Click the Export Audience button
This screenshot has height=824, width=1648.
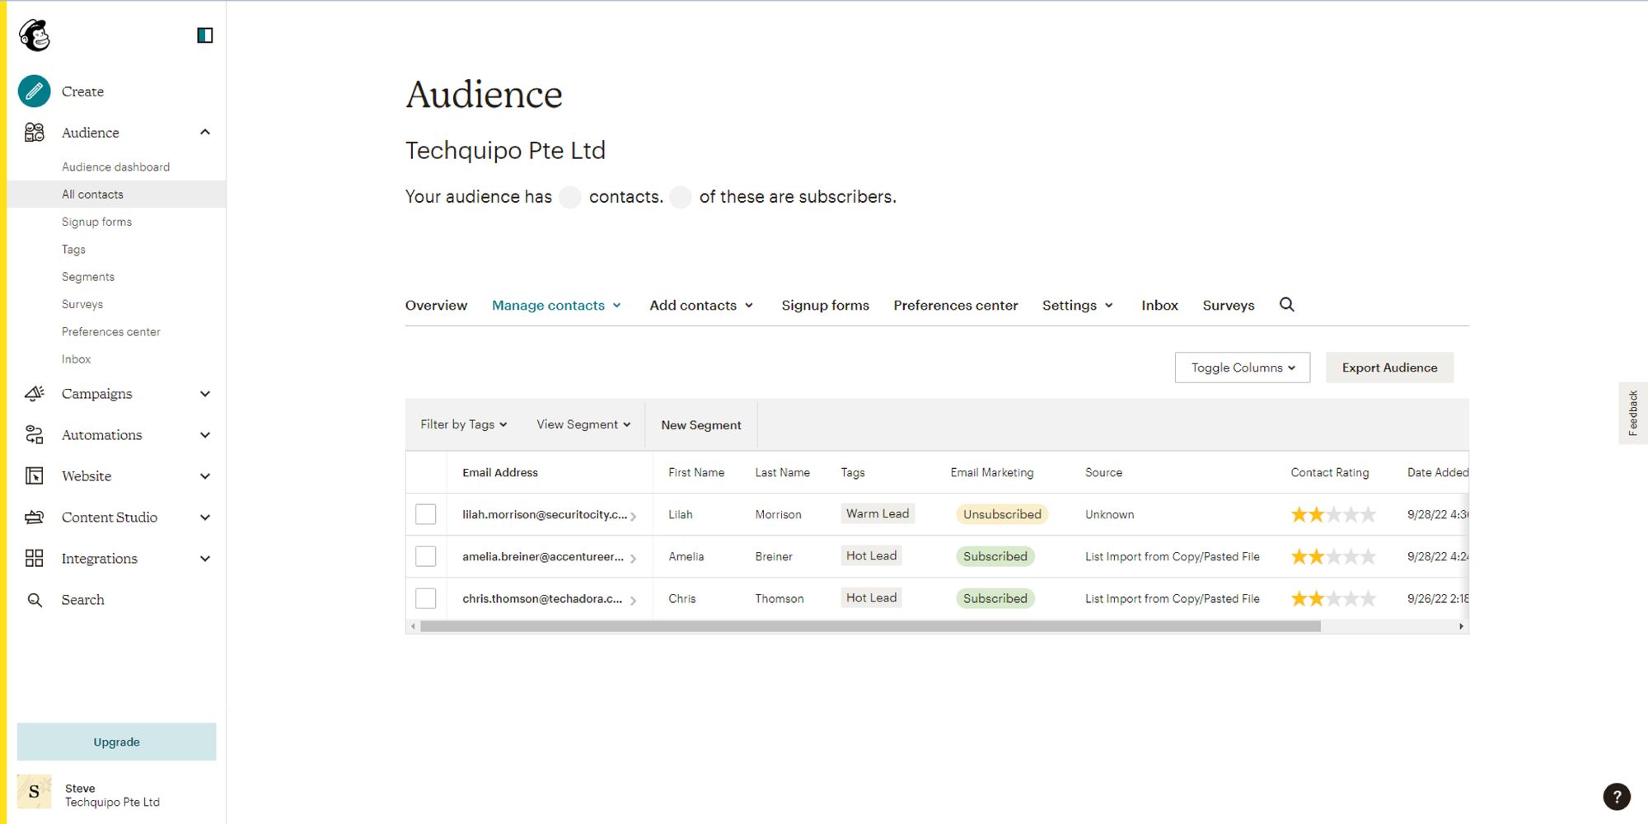coord(1389,367)
